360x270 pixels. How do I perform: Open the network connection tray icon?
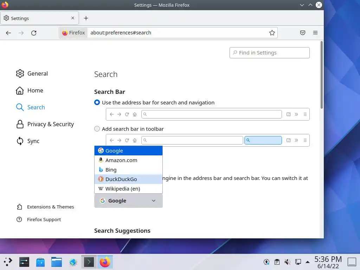[x=298, y=262]
